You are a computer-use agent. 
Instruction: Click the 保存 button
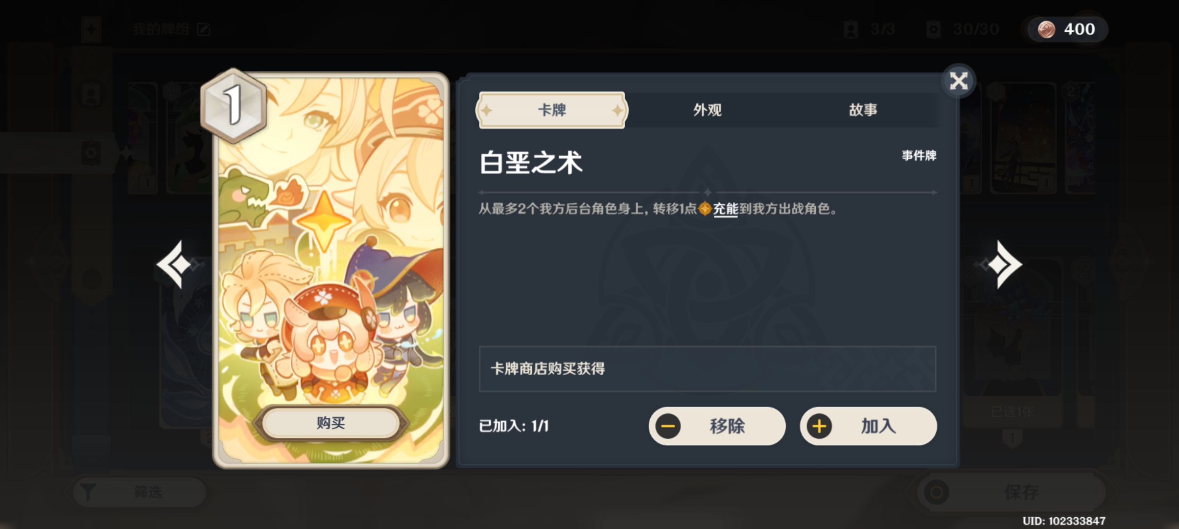tap(1011, 492)
